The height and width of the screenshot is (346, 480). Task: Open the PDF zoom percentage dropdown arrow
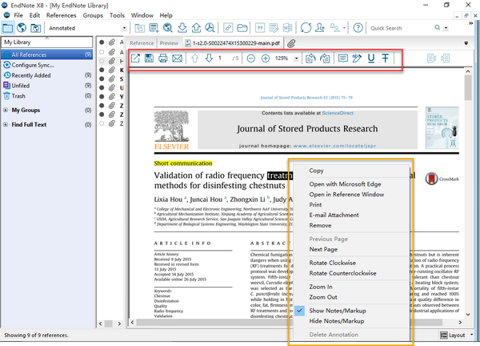pyautogui.click(x=296, y=58)
